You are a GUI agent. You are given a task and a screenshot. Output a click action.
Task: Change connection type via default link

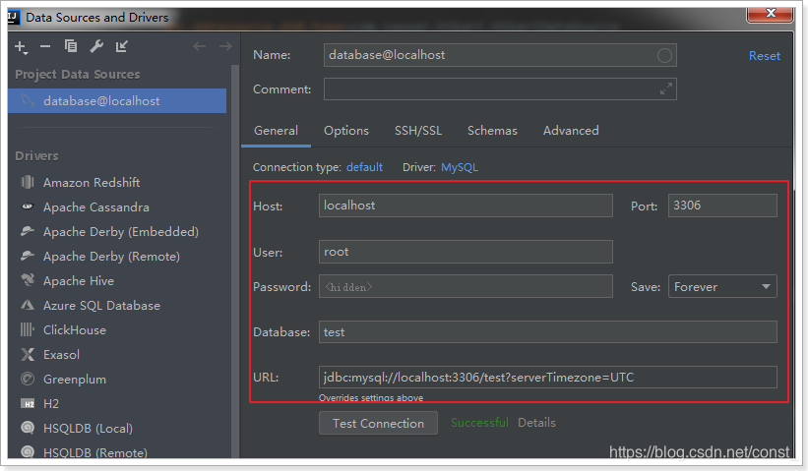tap(364, 167)
